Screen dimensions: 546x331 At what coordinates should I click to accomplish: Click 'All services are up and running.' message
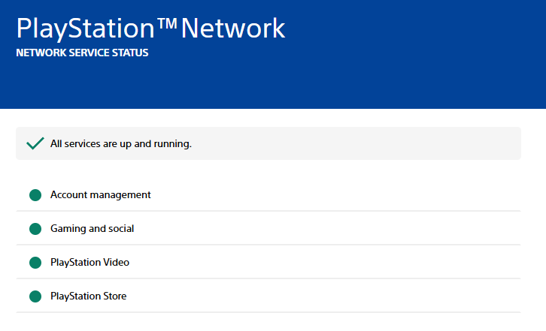click(121, 144)
